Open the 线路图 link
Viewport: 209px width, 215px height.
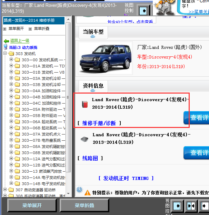point(90,158)
